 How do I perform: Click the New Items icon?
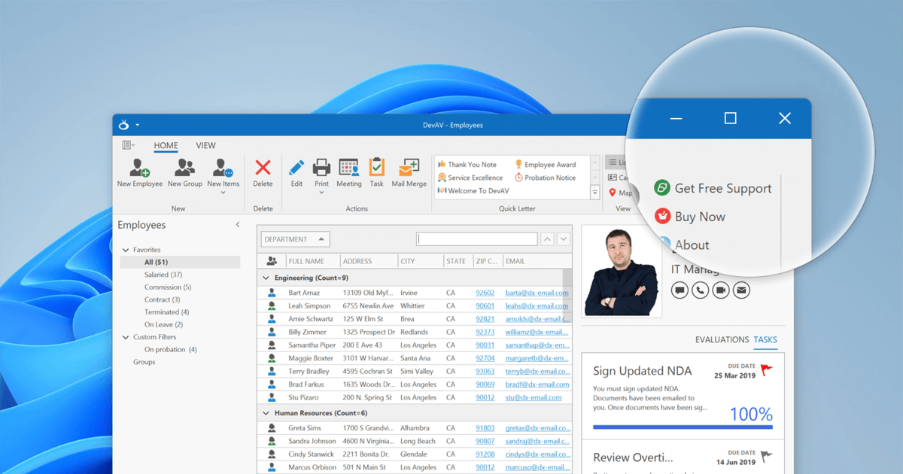pos(223,167)
